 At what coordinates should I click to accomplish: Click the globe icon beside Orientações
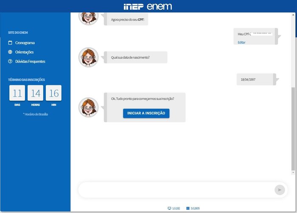tap(10, 52)
